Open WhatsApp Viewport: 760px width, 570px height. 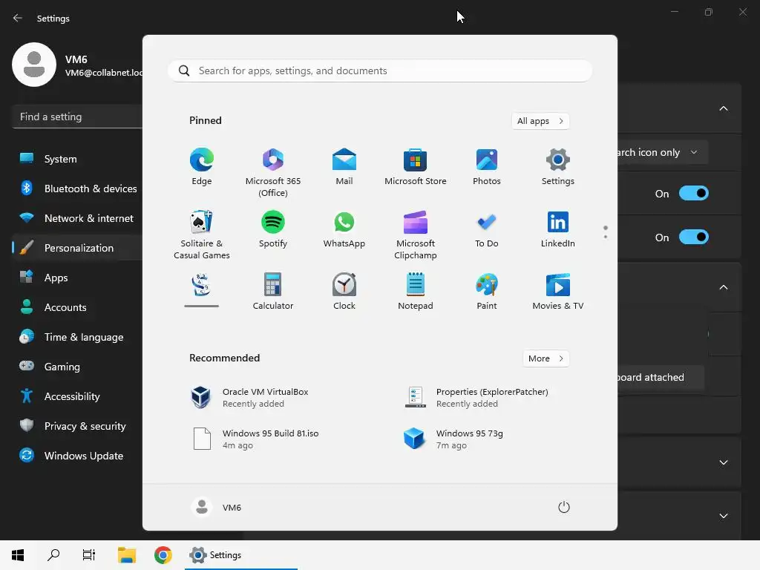point(344,230)
